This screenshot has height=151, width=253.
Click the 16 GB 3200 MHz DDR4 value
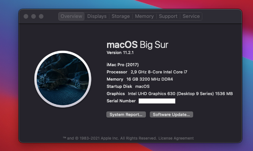150,79
